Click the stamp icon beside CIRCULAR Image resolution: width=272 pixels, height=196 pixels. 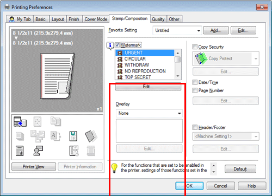(x=120, y=59)
